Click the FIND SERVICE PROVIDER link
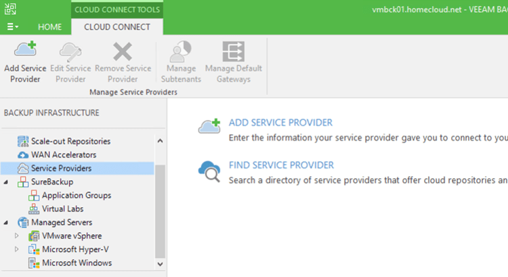Viewport: 508px width, 277px height. tap(281, 165)
